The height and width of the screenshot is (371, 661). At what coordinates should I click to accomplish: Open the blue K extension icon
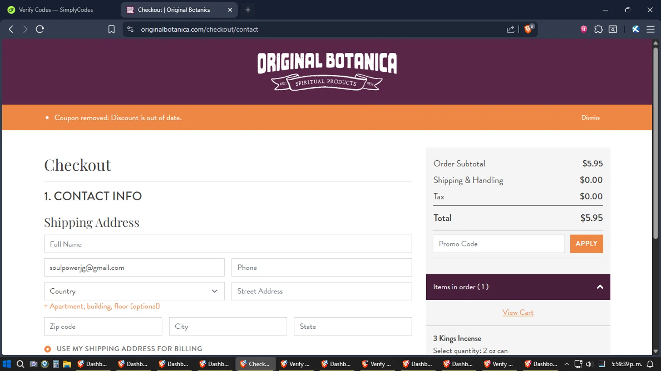click(x=635, y=29)
